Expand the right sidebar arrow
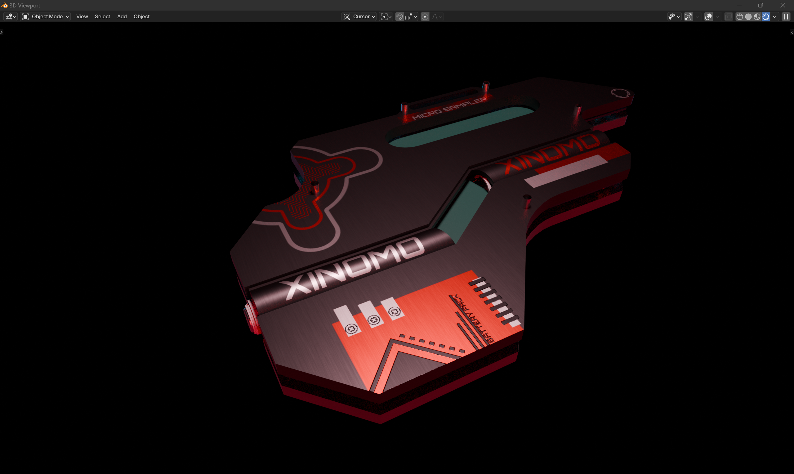 792,32
